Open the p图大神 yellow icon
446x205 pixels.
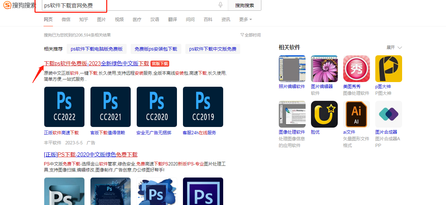click(x=389, y=69)
